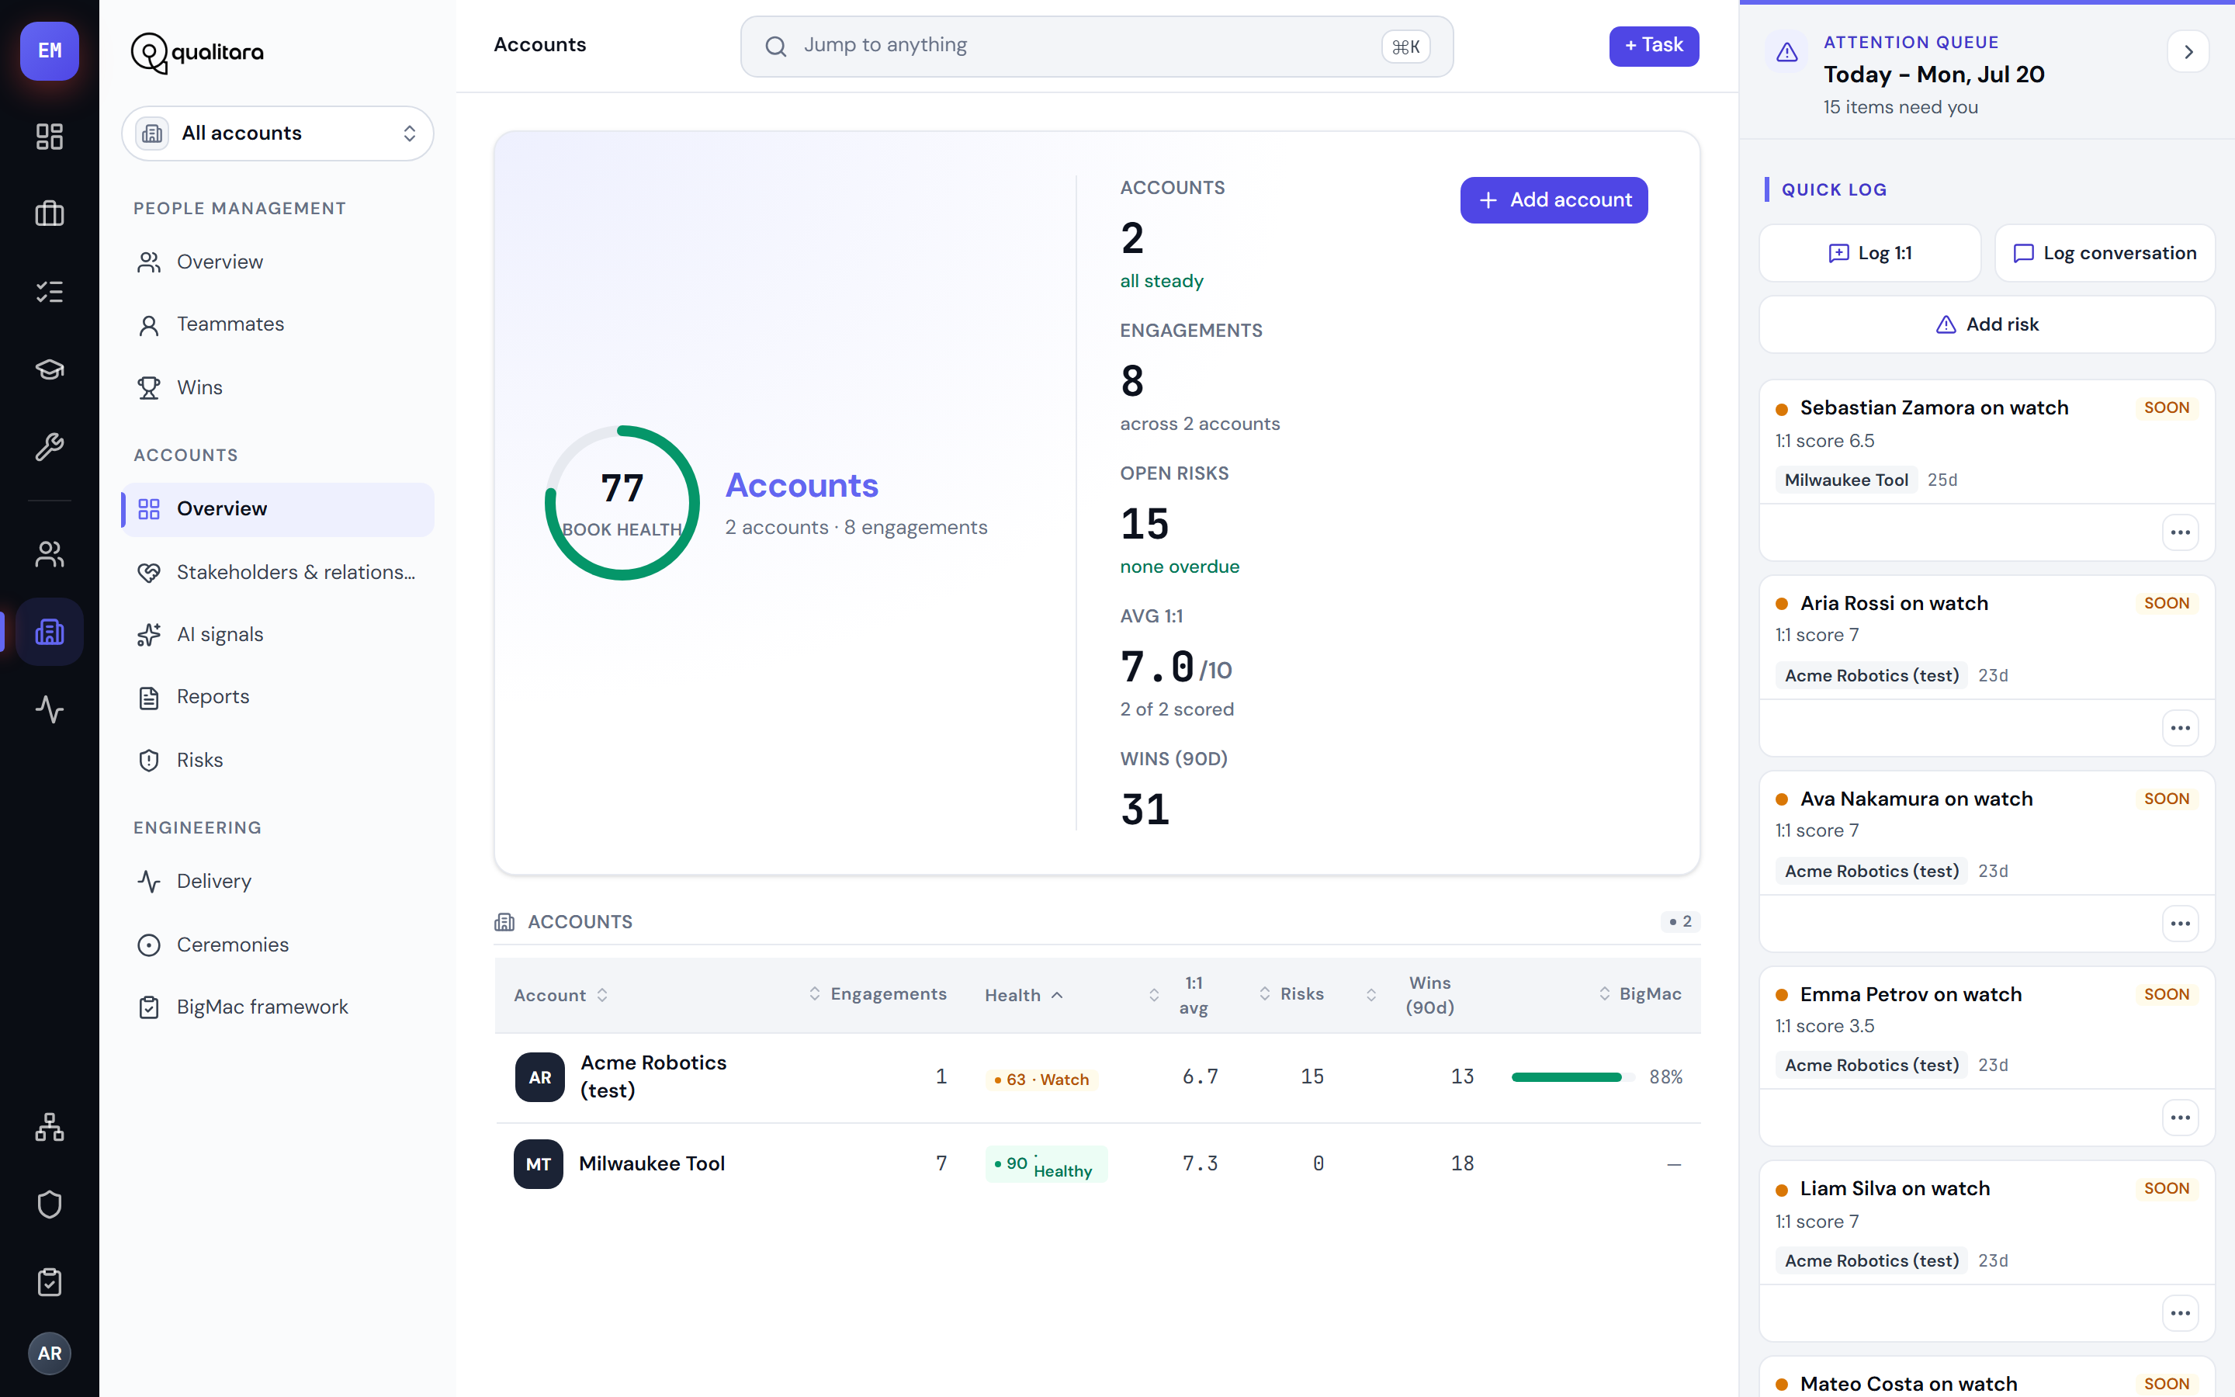Focus the Jump to anything search field
Image resolution: width=2235 pixels, height=1397 pixels.
click(1097, 47)
